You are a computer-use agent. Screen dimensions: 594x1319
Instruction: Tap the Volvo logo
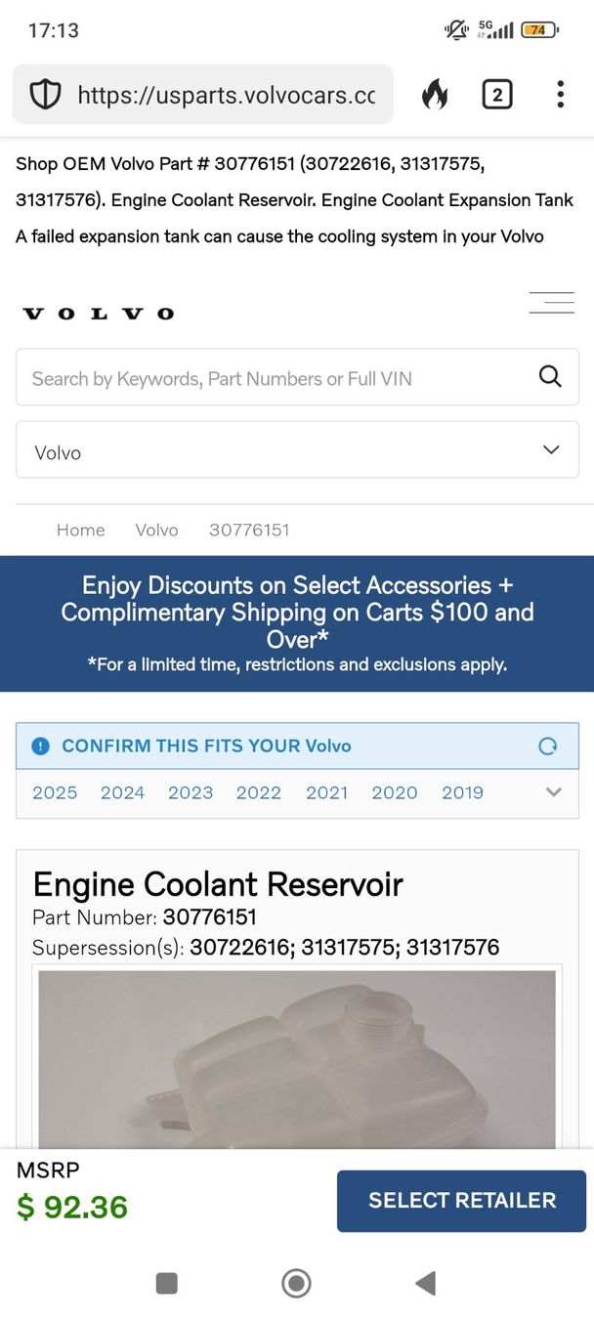point(98,314)
